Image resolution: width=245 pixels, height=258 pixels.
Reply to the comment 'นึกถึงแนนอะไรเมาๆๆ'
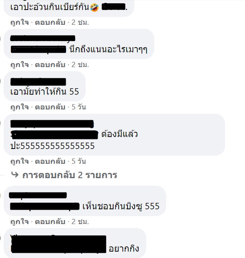click(x=50, y=65)
